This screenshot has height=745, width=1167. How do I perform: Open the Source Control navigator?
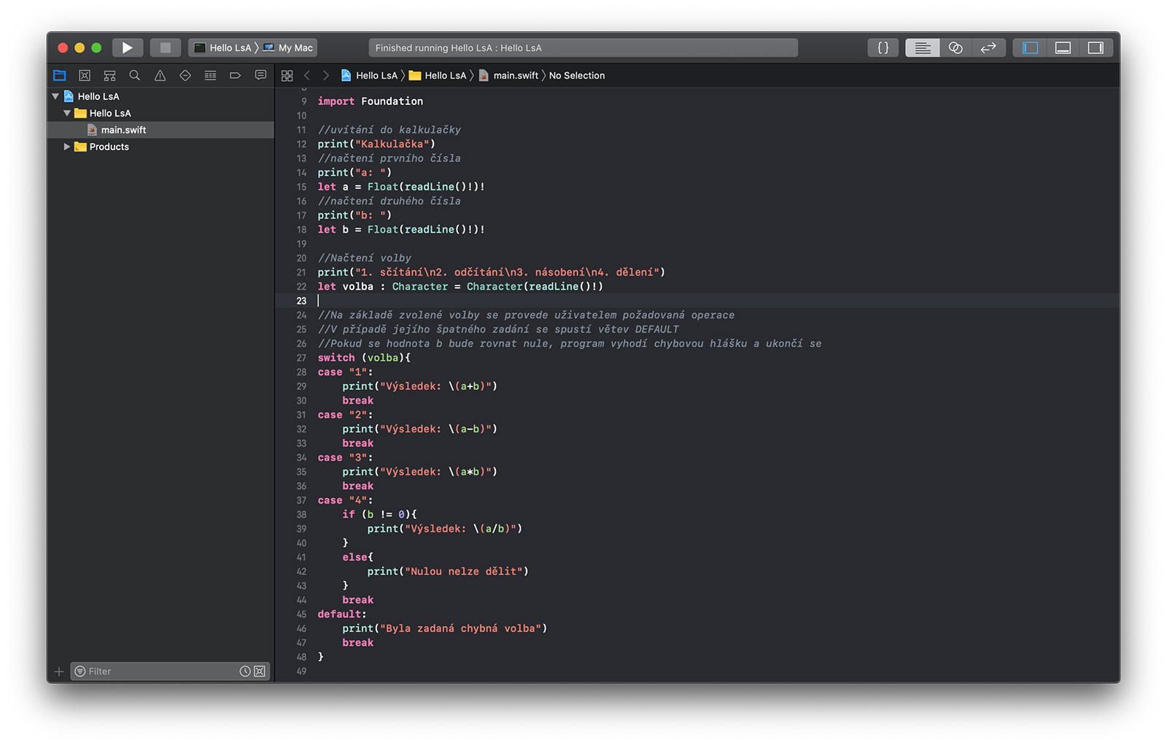pos(85,75)
